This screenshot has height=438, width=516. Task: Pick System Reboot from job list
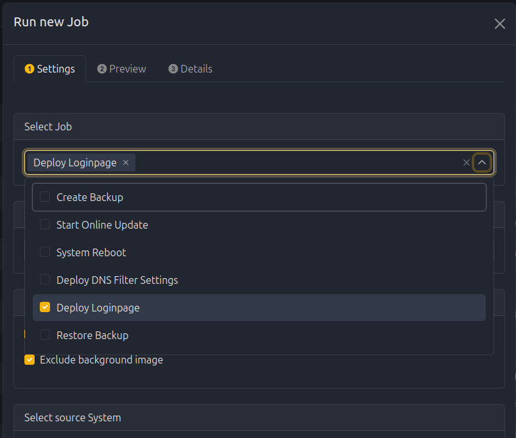coord(91,252)
